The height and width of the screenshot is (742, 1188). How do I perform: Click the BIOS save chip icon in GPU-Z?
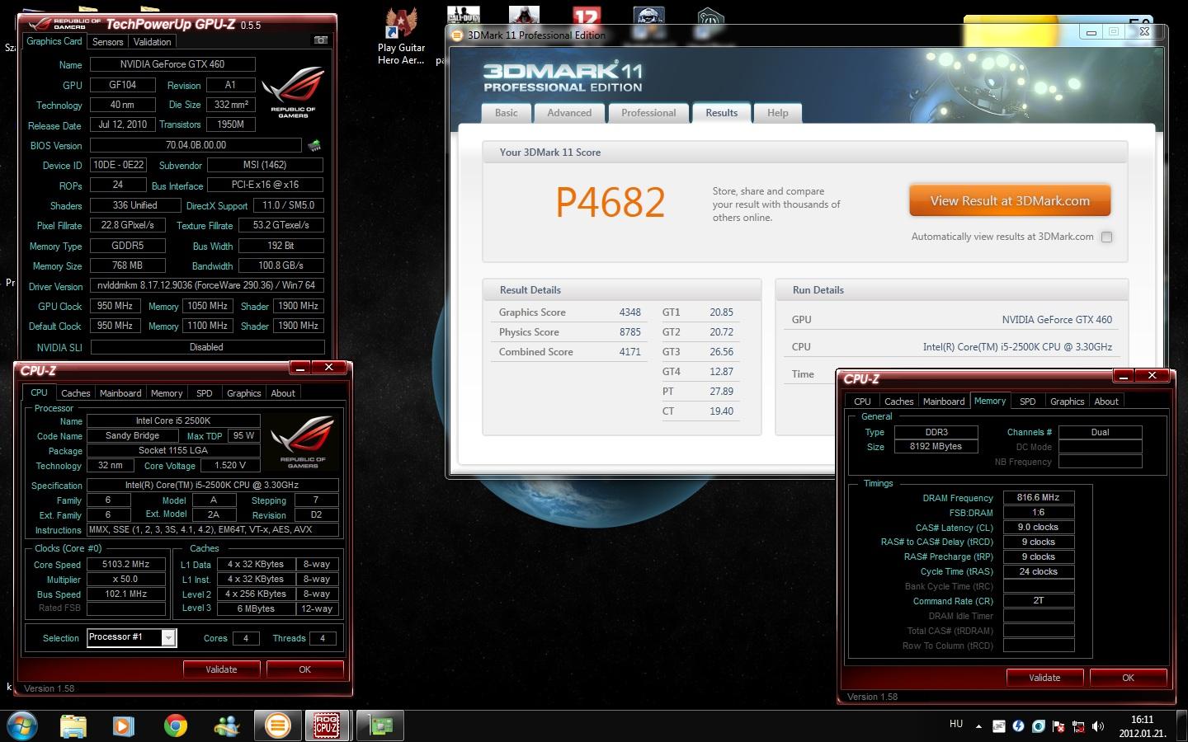(314, 145)
